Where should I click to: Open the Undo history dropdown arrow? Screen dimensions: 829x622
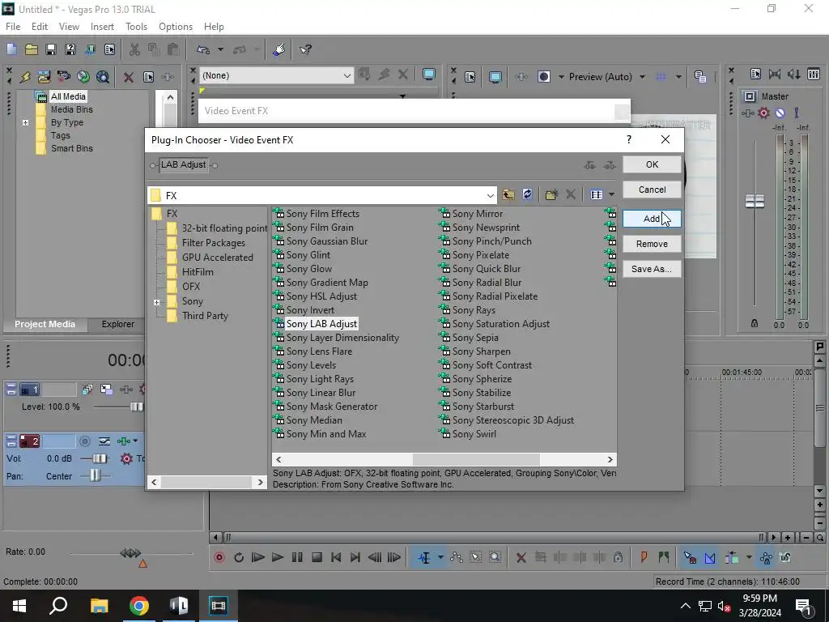click(x=220, y=49)
